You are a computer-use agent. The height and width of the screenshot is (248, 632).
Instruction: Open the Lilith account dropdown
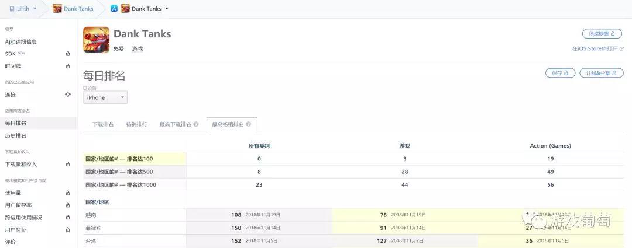[x=23, y=8]
